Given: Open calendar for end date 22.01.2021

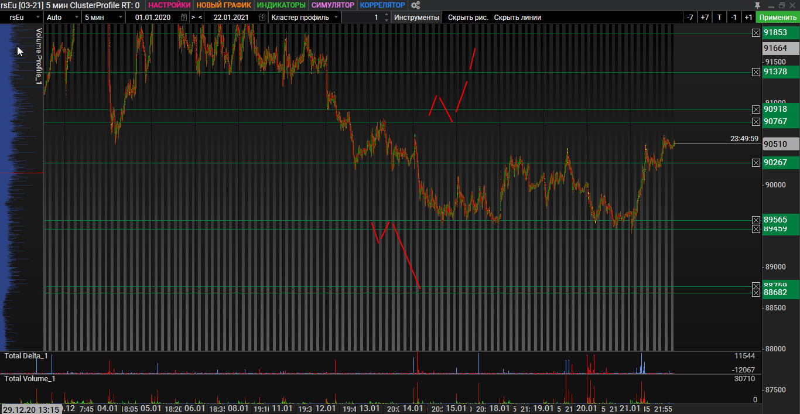Looking at the screenshot, I should (x=262, y=18).
